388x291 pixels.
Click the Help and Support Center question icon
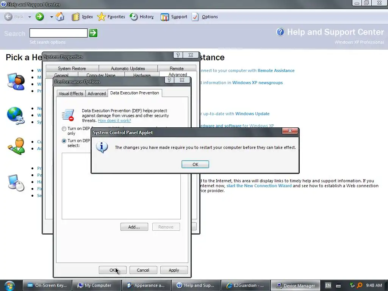pos(280,32)
